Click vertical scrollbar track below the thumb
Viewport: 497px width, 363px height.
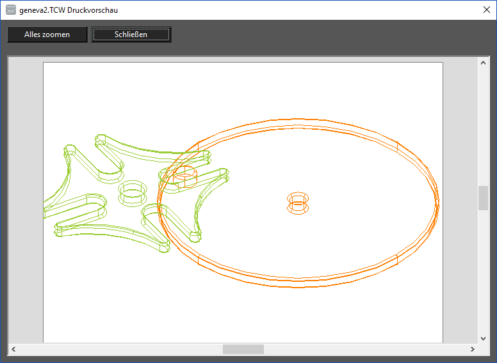[x=483, y=275]
